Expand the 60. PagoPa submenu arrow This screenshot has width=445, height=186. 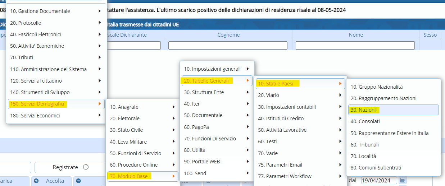pos(248,127)
